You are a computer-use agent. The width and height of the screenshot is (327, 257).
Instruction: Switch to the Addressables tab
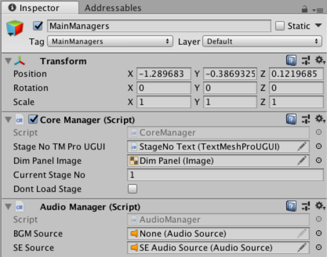(x=113, y=8)
